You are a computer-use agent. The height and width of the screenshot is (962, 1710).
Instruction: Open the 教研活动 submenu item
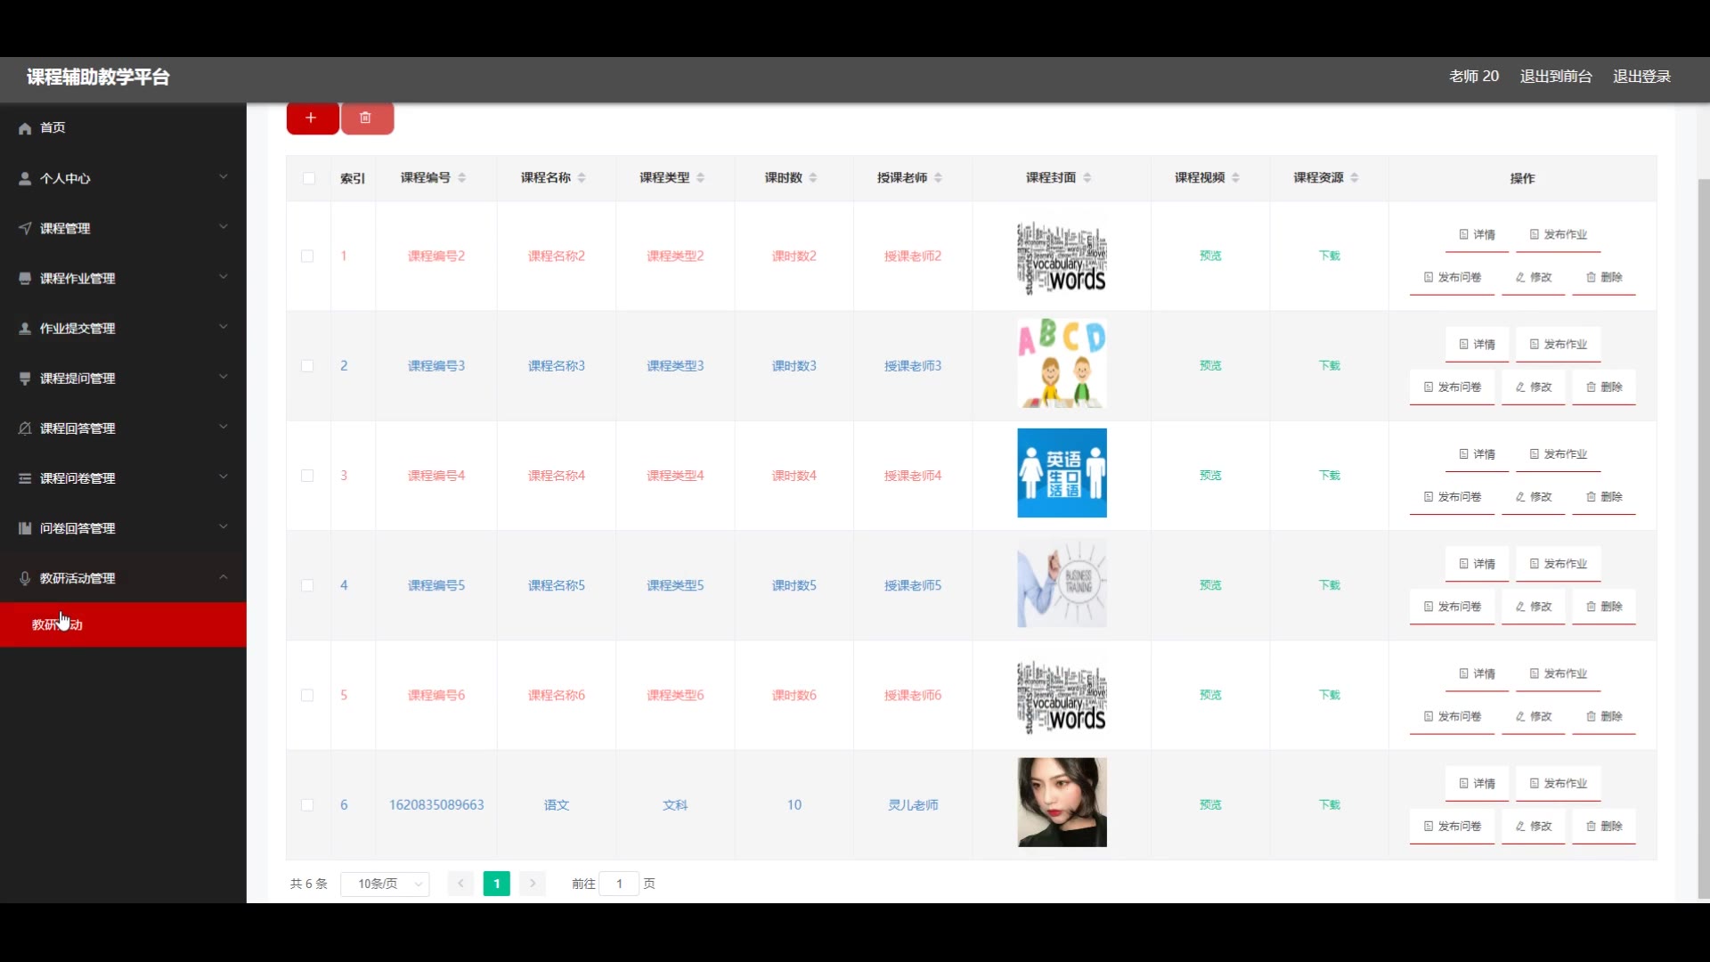[x=57, y=624]
